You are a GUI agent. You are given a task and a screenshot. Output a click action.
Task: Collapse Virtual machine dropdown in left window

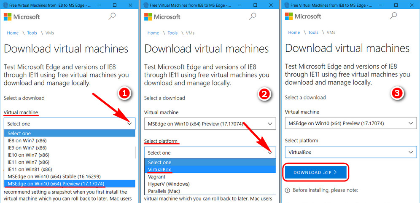70,124
